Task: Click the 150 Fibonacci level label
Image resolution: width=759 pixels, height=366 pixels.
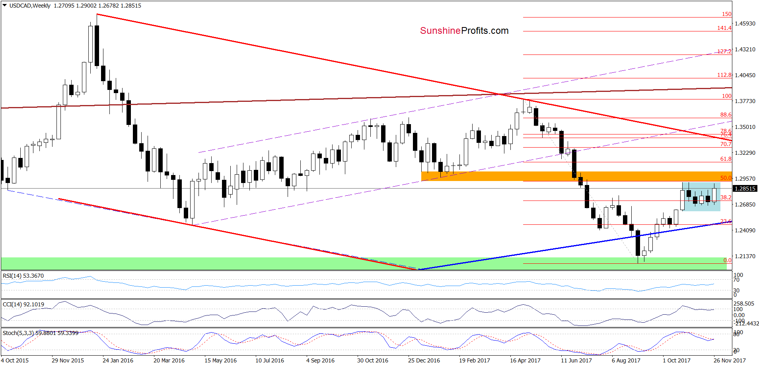Action: [727, 14]
